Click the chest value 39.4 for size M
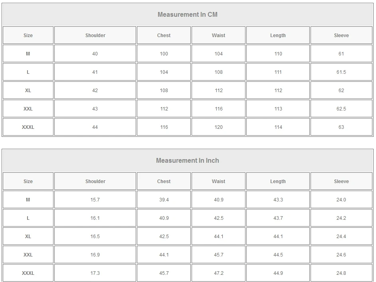The width and height of the screenshot is (376, 282). 164,200
